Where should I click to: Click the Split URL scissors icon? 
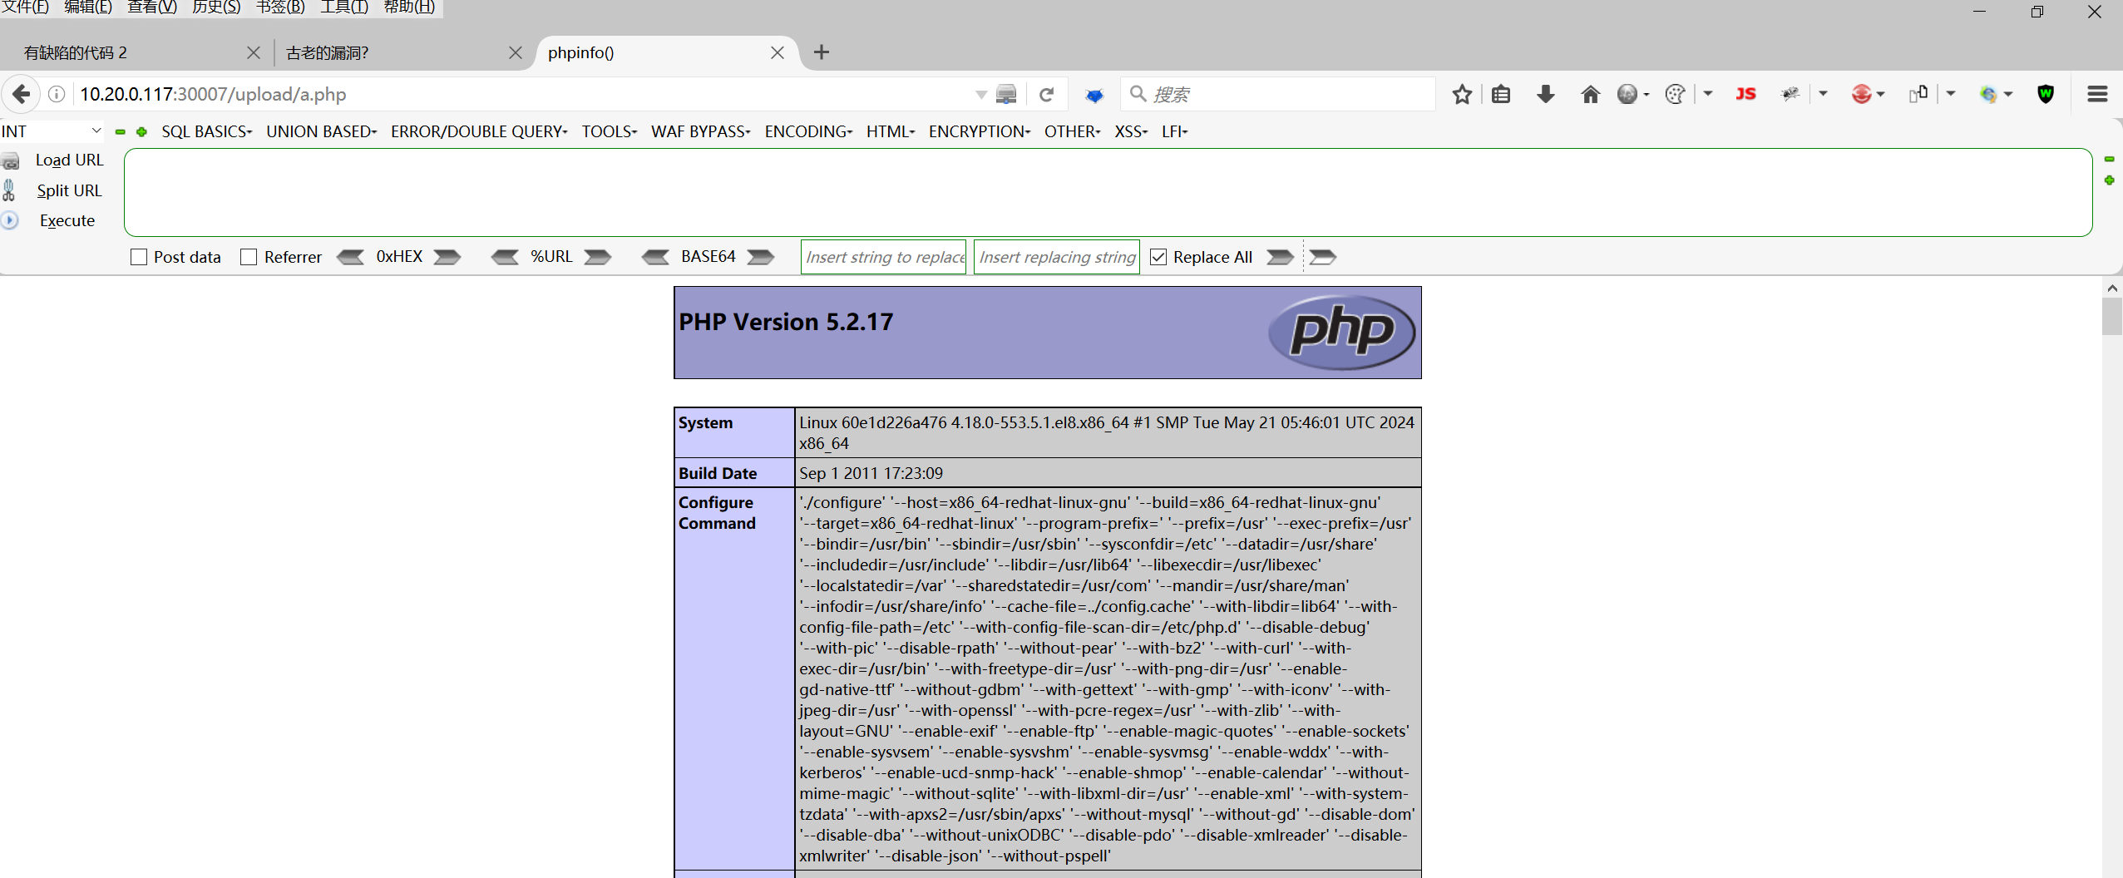click(x=9, y=190)
